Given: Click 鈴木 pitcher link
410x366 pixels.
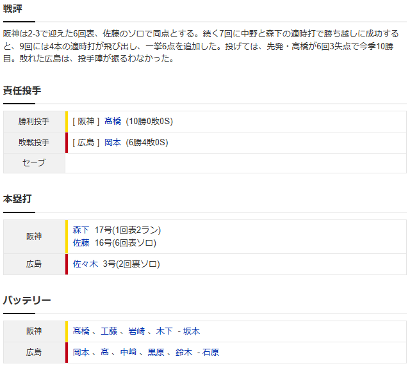Looking at the screenshot, I should point(184,352).
